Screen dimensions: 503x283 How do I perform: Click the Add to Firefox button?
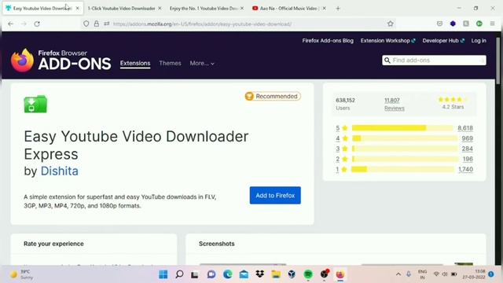(275, 196)
